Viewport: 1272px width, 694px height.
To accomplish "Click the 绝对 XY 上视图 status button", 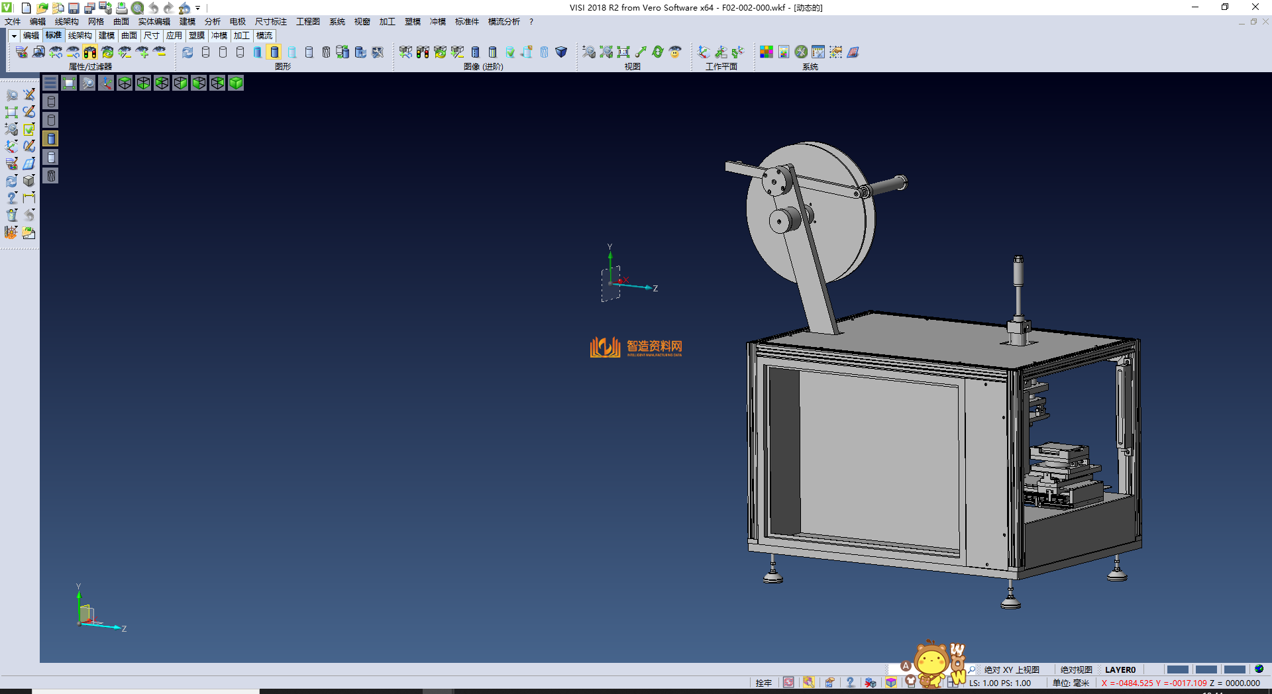I will (x=1012, y=669).
